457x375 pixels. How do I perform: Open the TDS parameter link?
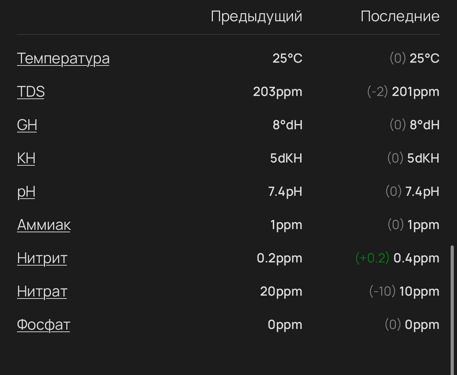31,92
